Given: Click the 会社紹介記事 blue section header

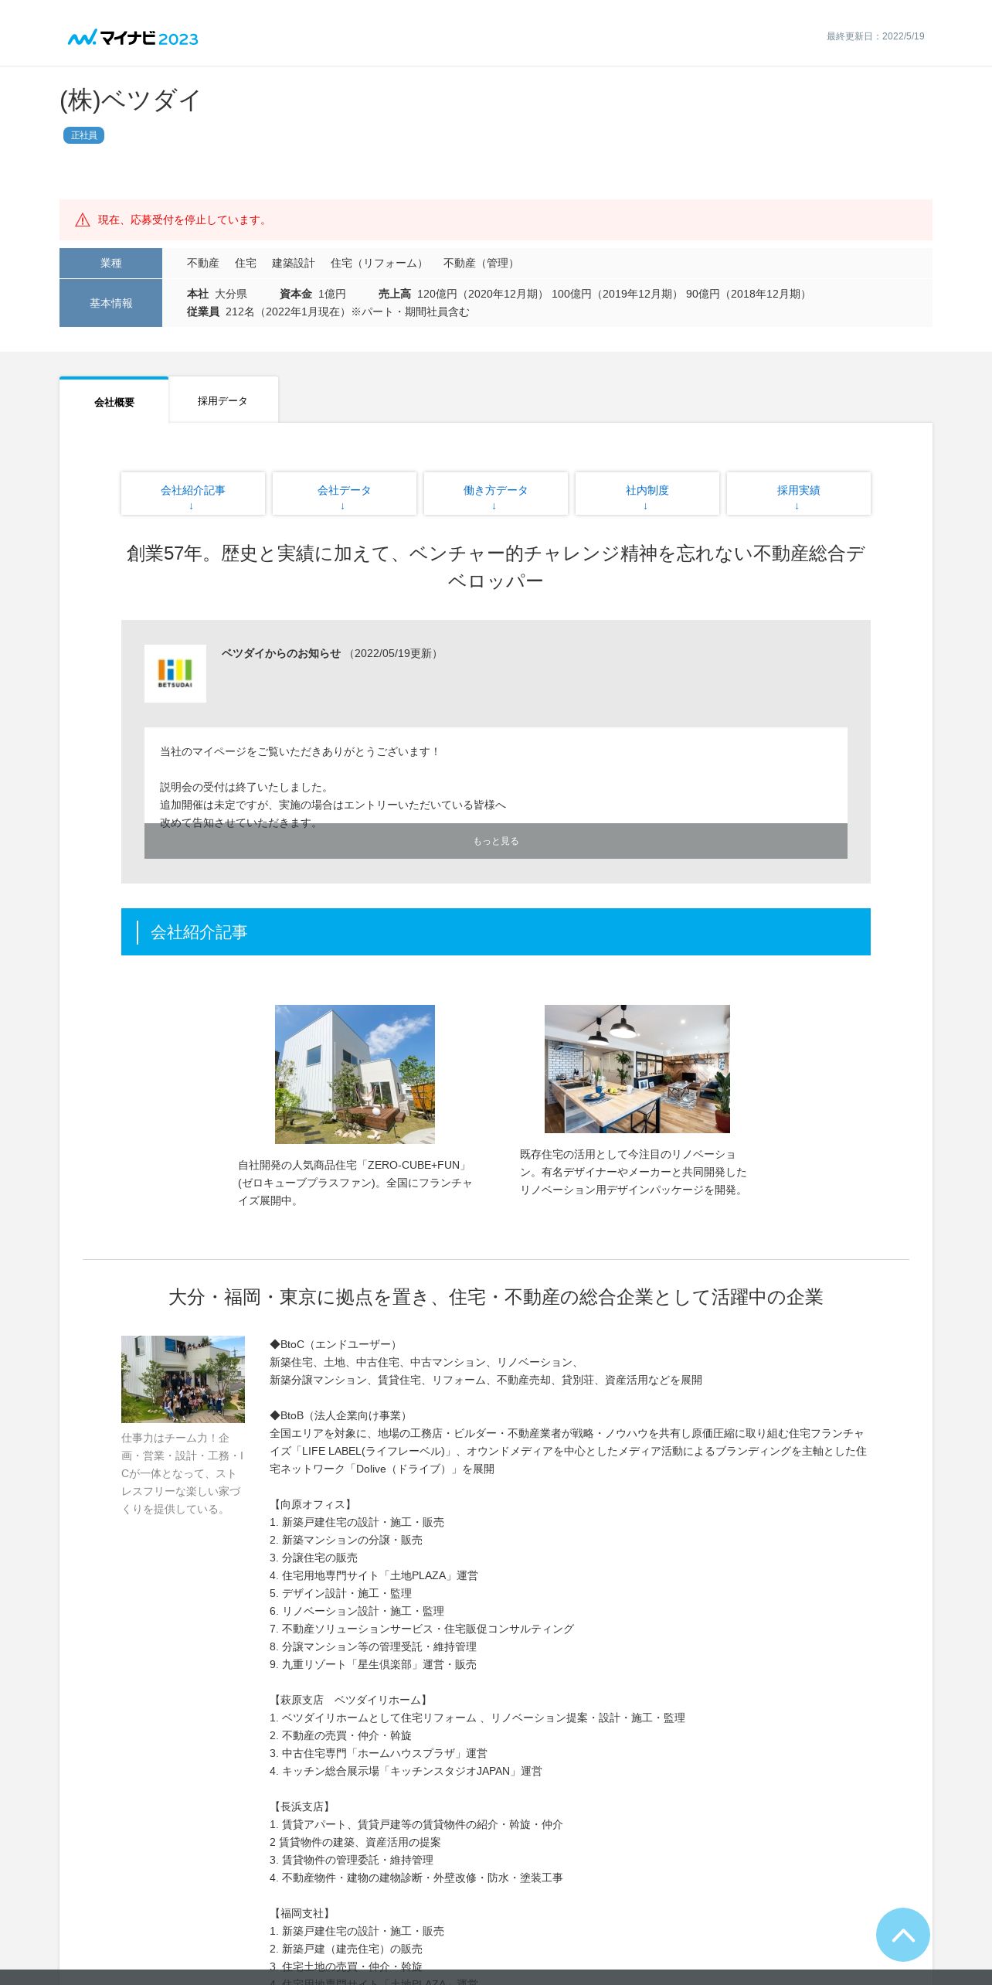Looking at the screenshot, I should [x=496, y=931].
